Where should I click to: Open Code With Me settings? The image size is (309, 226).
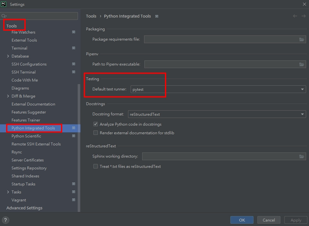(x=25, y=80)
